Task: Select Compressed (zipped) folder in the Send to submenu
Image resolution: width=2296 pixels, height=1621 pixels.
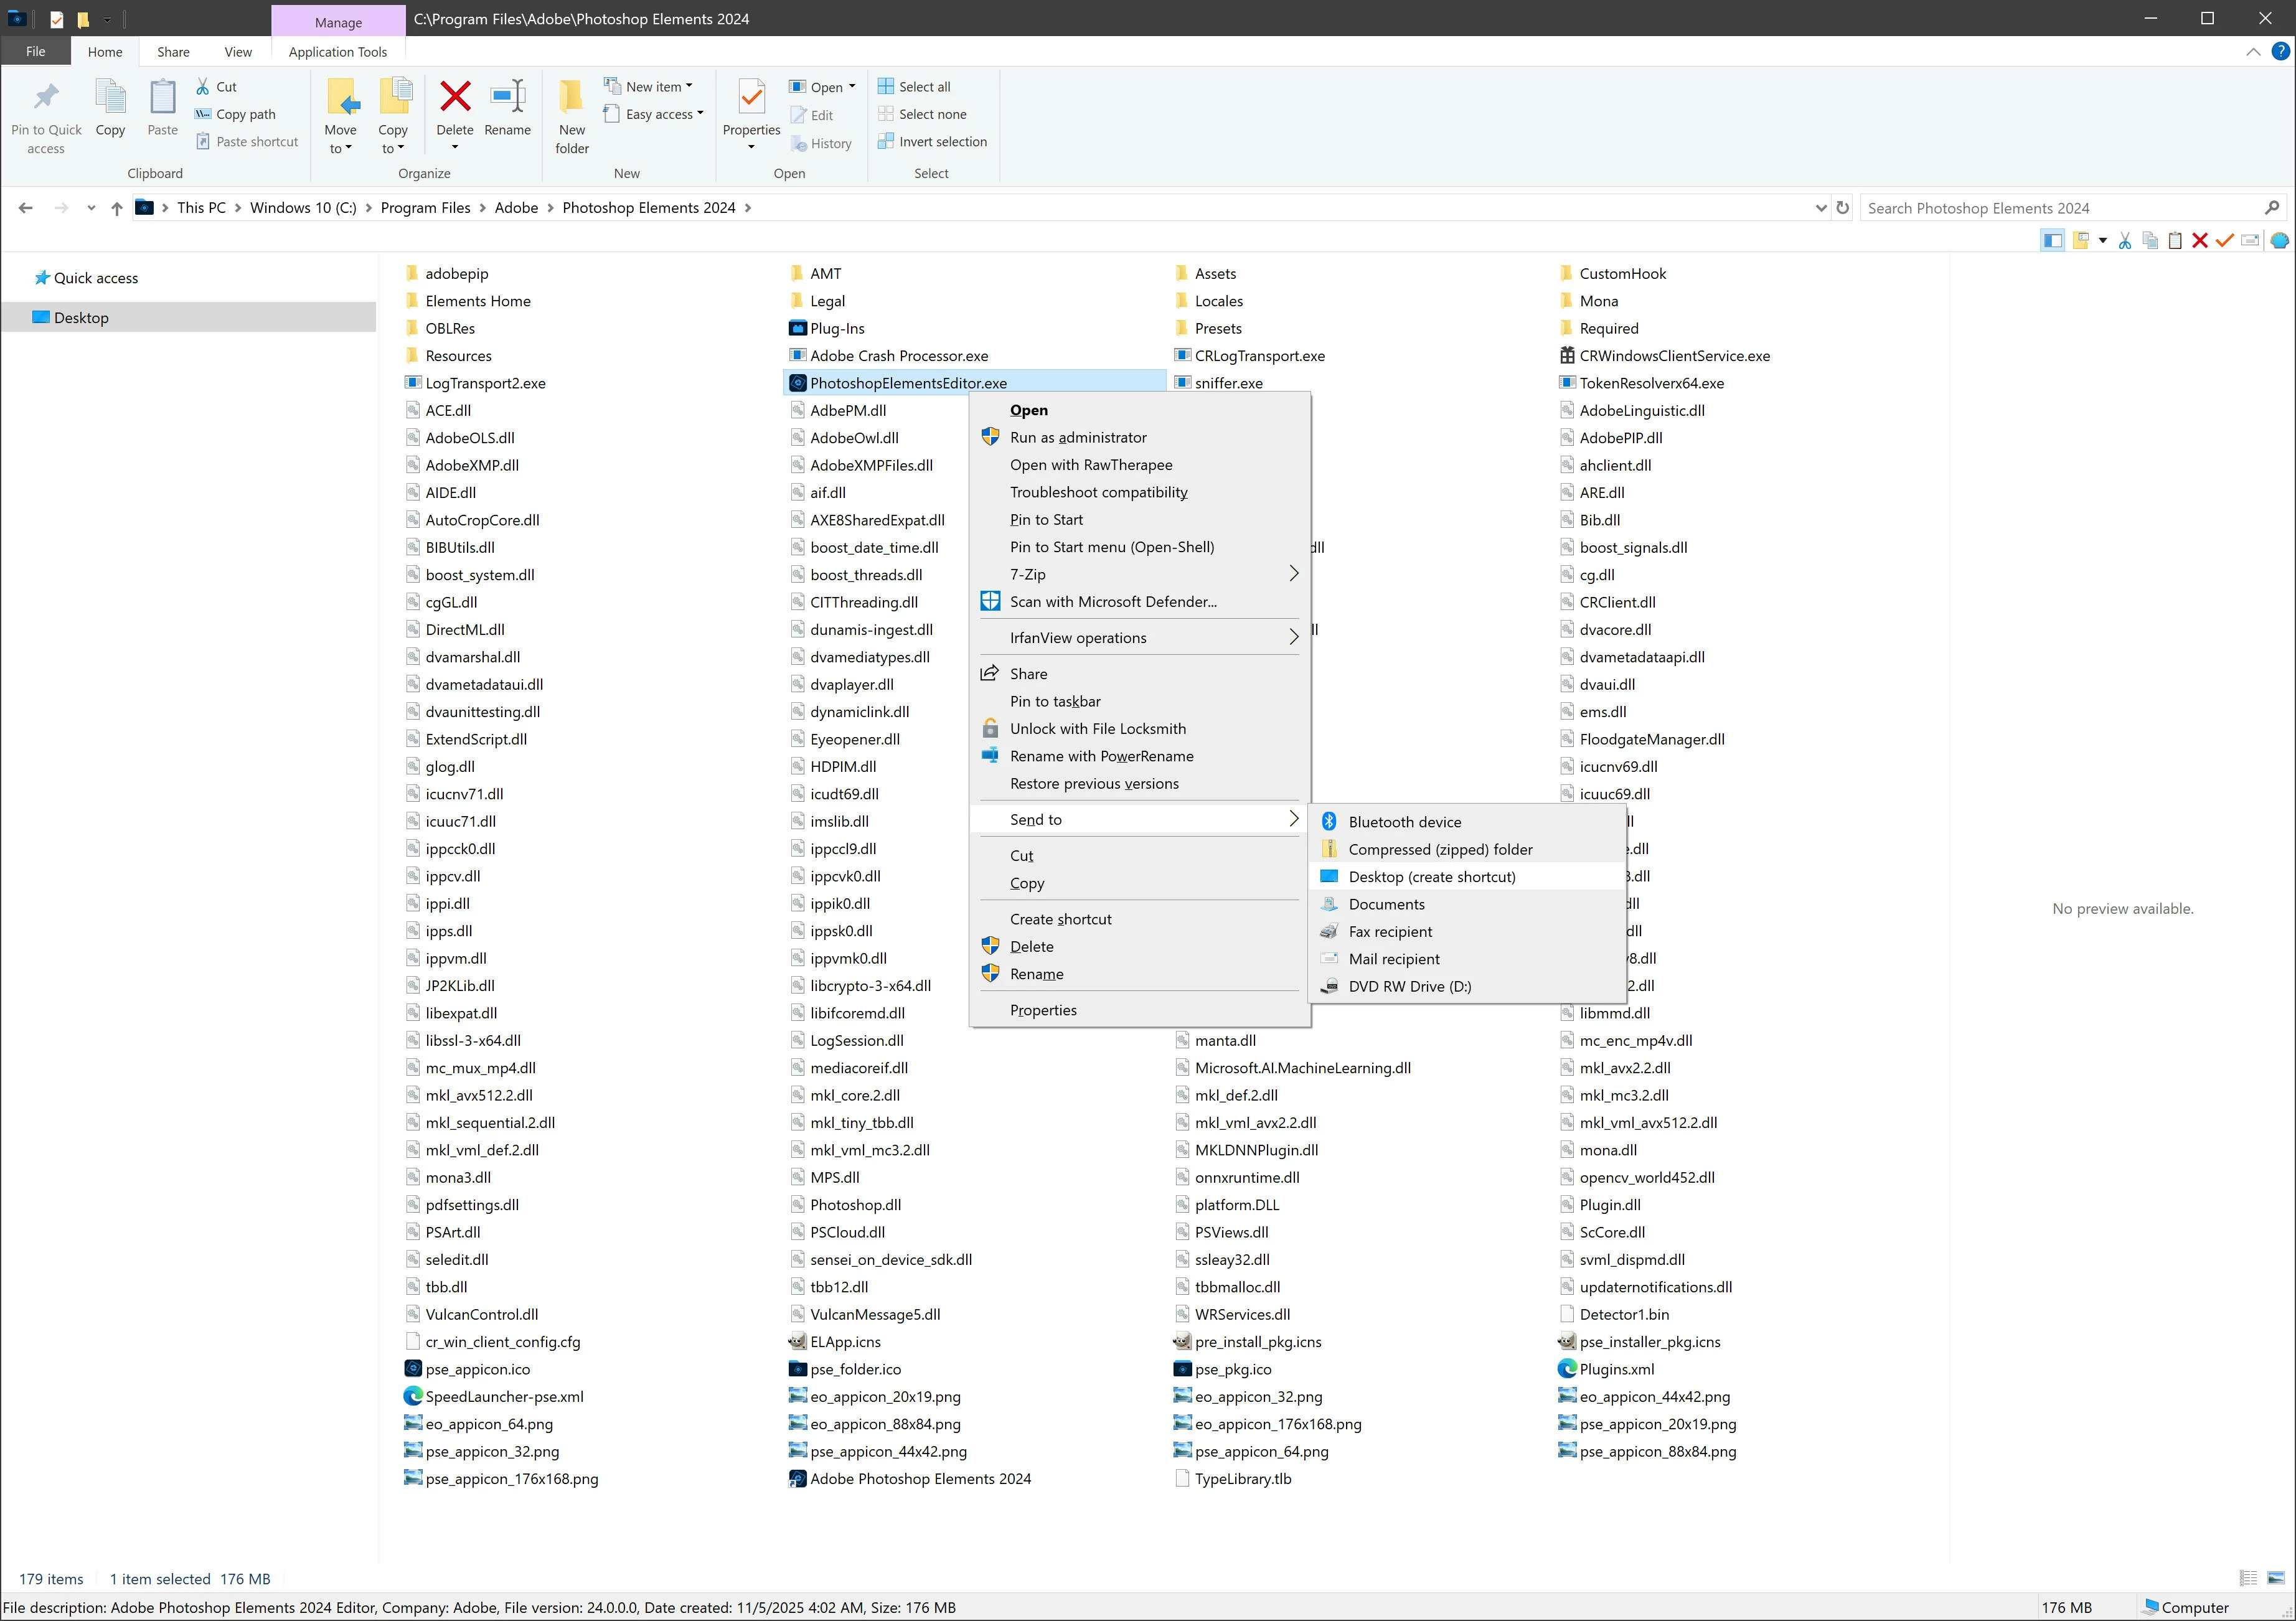Action: 1467,849
